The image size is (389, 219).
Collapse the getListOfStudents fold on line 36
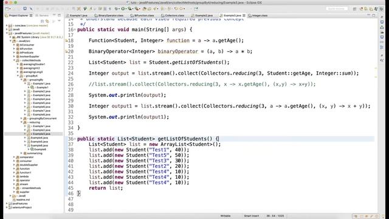(75, 139)
